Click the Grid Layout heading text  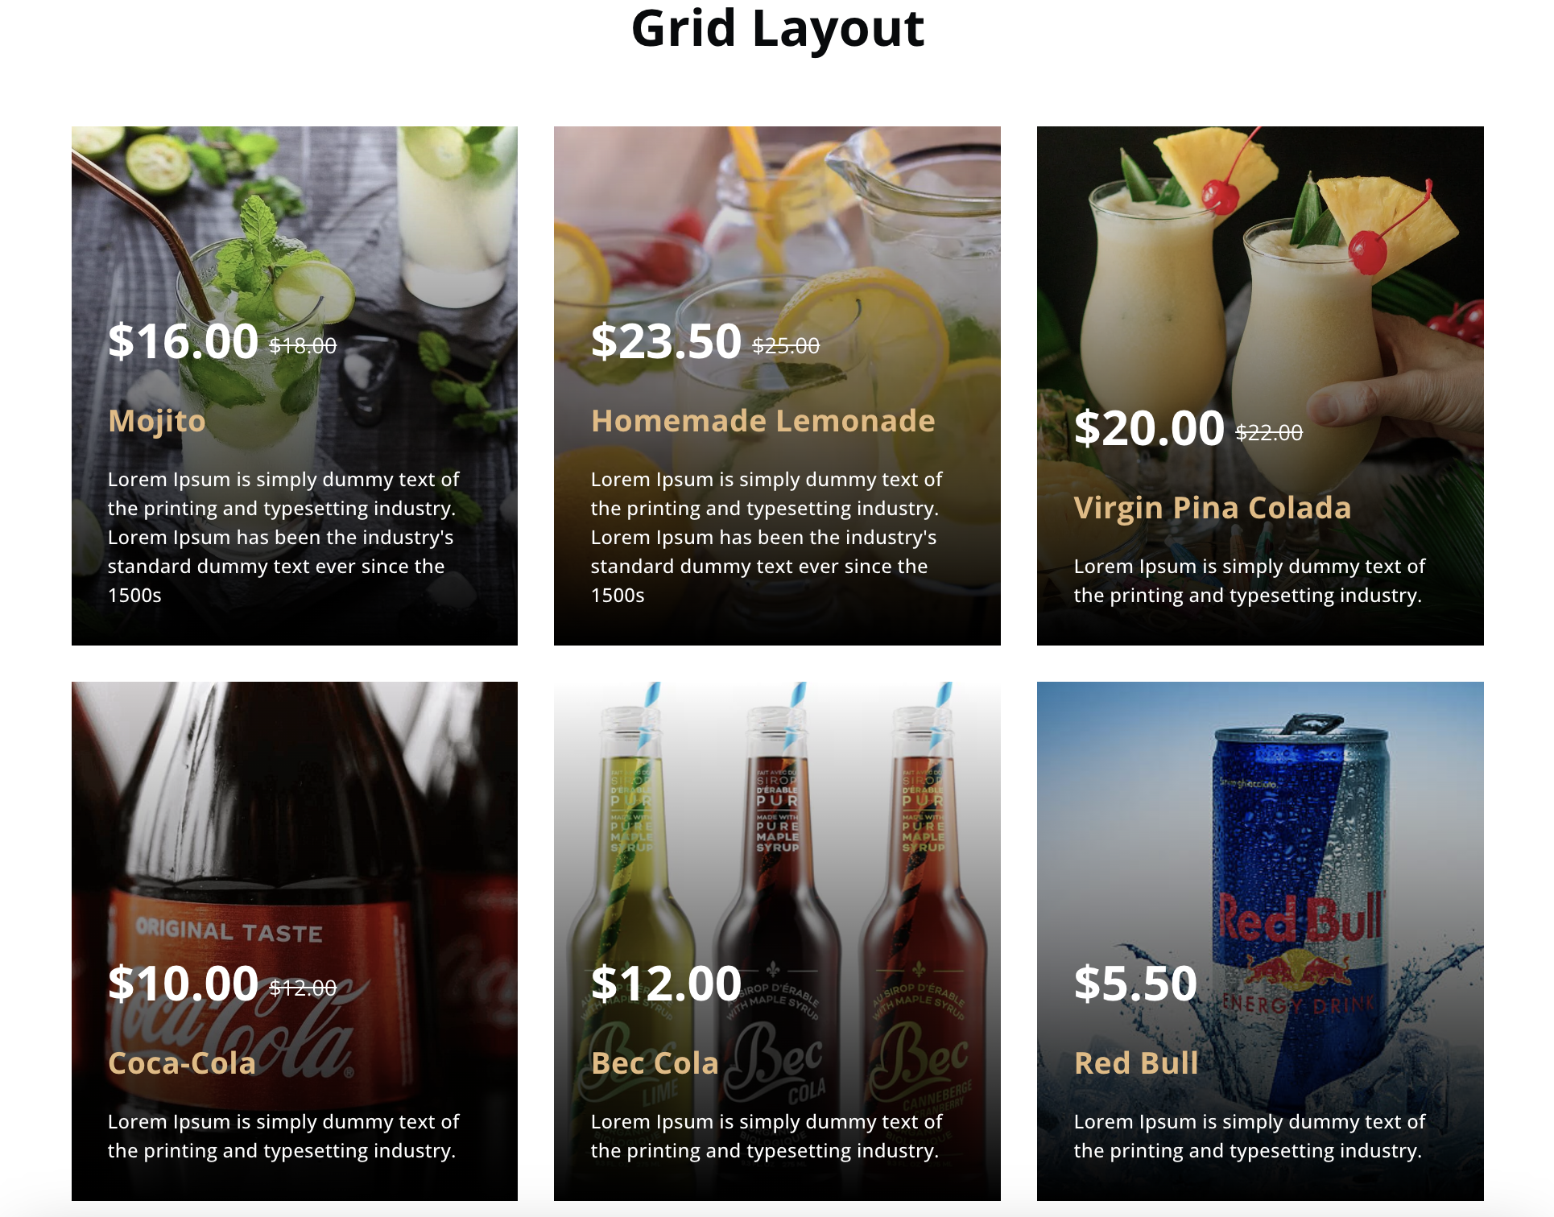point(777,35)
